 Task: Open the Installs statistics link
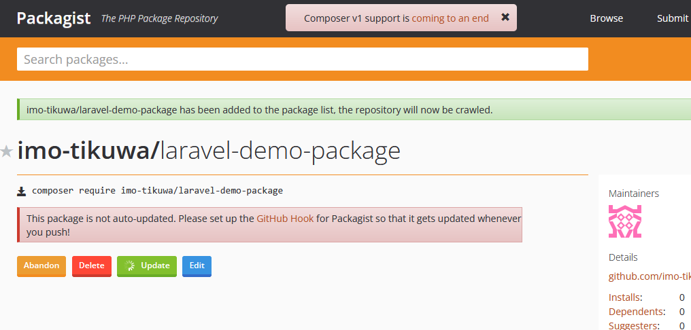click(624, 297)
